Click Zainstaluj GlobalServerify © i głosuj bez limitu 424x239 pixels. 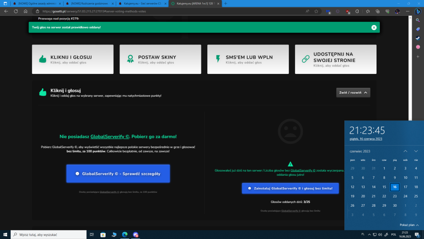pyautogui.click(x=290, y=188)
